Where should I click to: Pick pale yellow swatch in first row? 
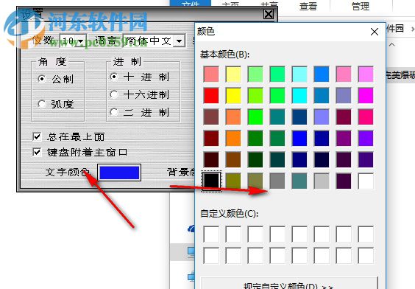coord(233,74)
